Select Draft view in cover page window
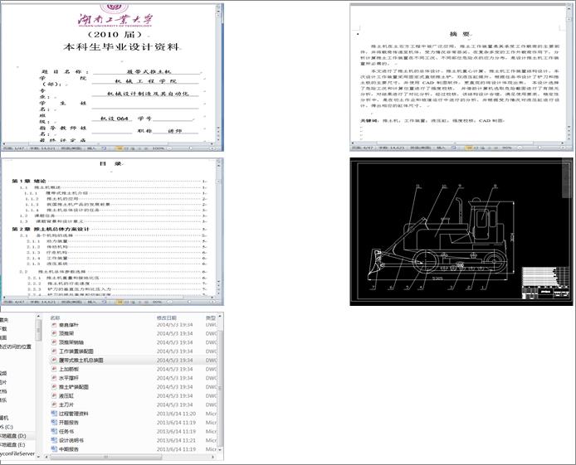Screen dimensions: 576x465 (x=146, y=148)
